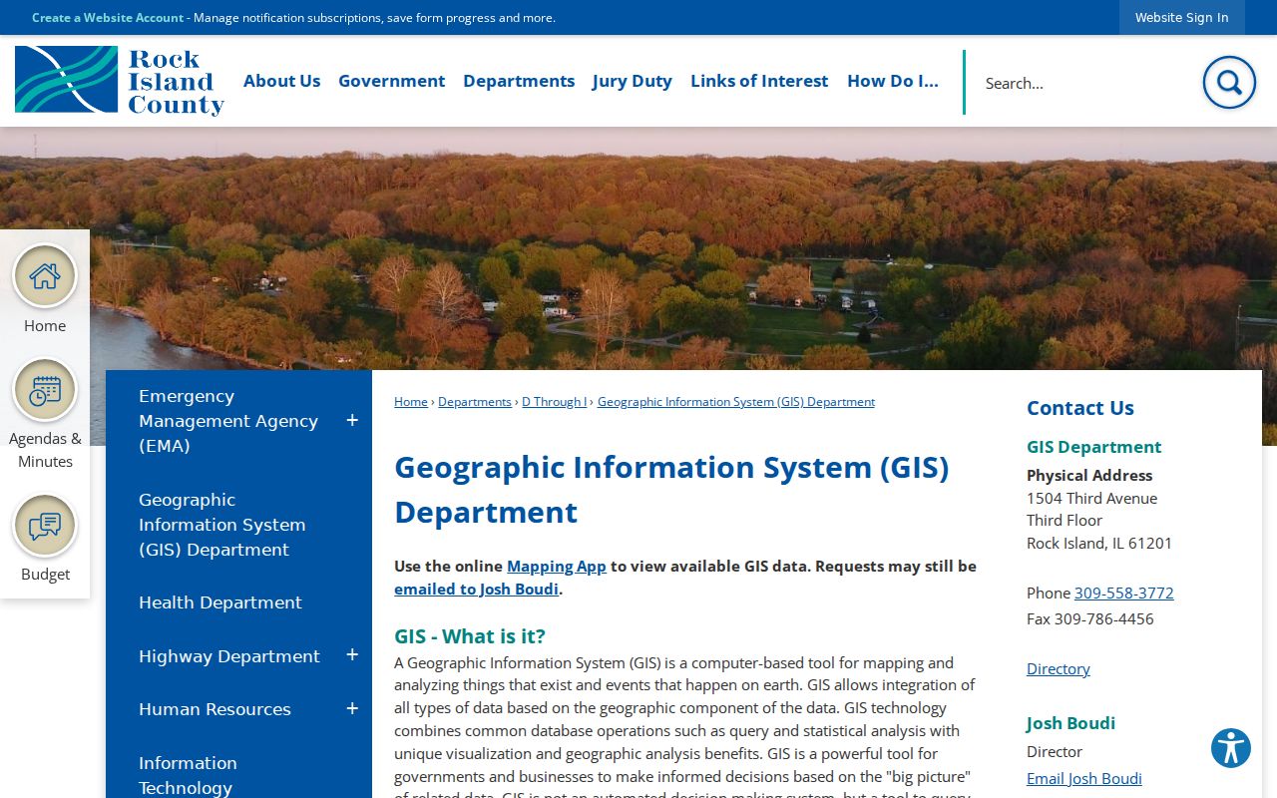1277x798 pixels.
Task: Go to Departments breadcrumb link
Action: coord(475,402)
